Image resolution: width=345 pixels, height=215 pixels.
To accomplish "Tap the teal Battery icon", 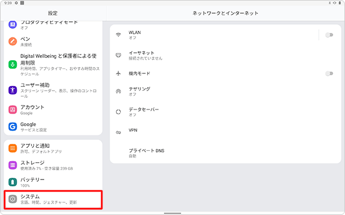I will click(13, 182).
